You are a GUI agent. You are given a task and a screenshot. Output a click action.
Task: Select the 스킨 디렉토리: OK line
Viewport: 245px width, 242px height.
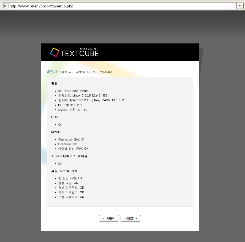pyautogui.click(x=71, y=197)
